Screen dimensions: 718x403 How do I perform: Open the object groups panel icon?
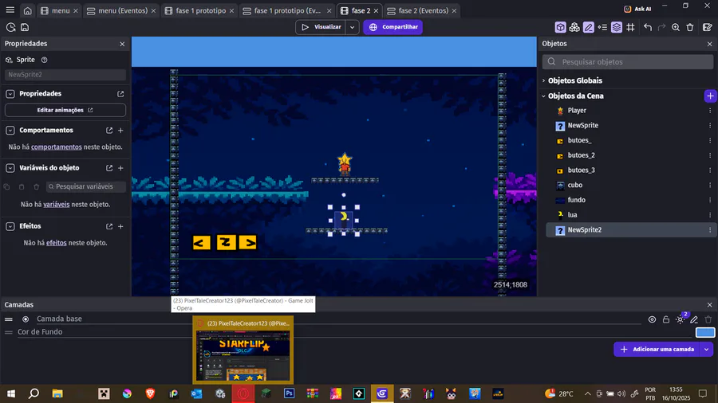574,27
